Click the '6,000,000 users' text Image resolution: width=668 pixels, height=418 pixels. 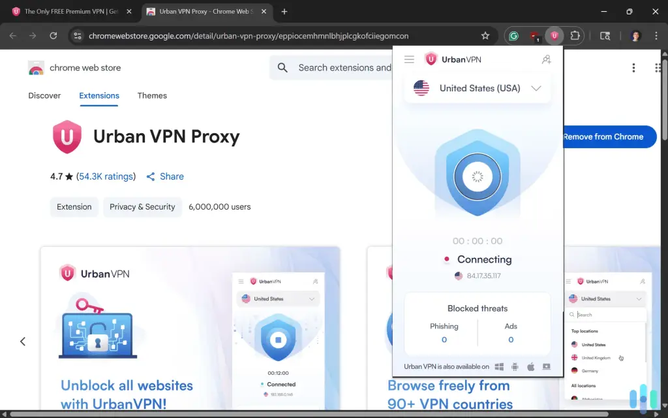(219, 207)
